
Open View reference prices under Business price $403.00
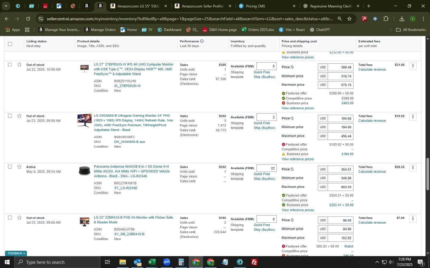click(297, 108)
